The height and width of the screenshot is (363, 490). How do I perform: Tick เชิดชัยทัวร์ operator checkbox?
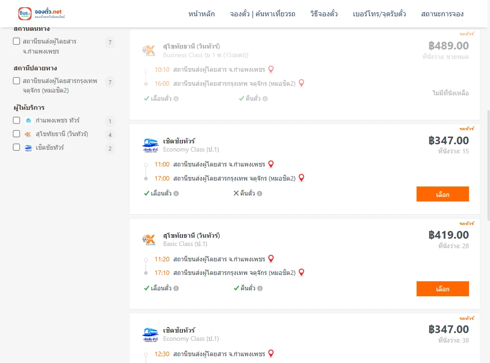17,147
